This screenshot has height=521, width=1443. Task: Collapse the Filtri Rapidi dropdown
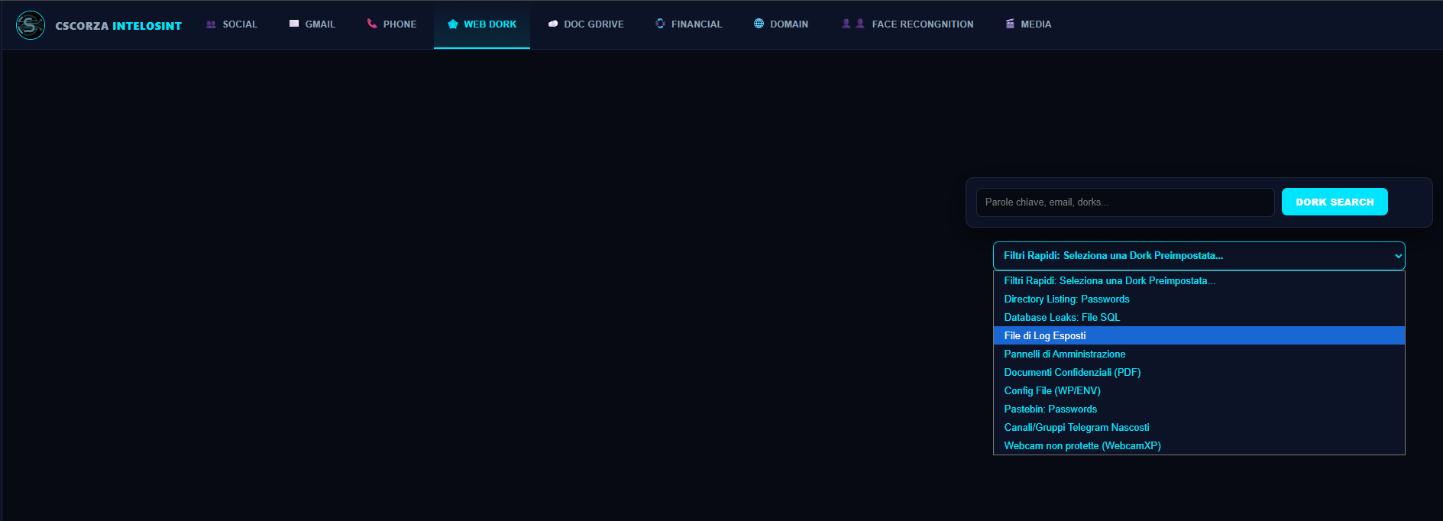[x=1199, y=256]
